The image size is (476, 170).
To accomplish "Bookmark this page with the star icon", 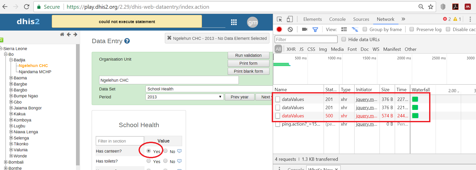I will tap(430, 7).
